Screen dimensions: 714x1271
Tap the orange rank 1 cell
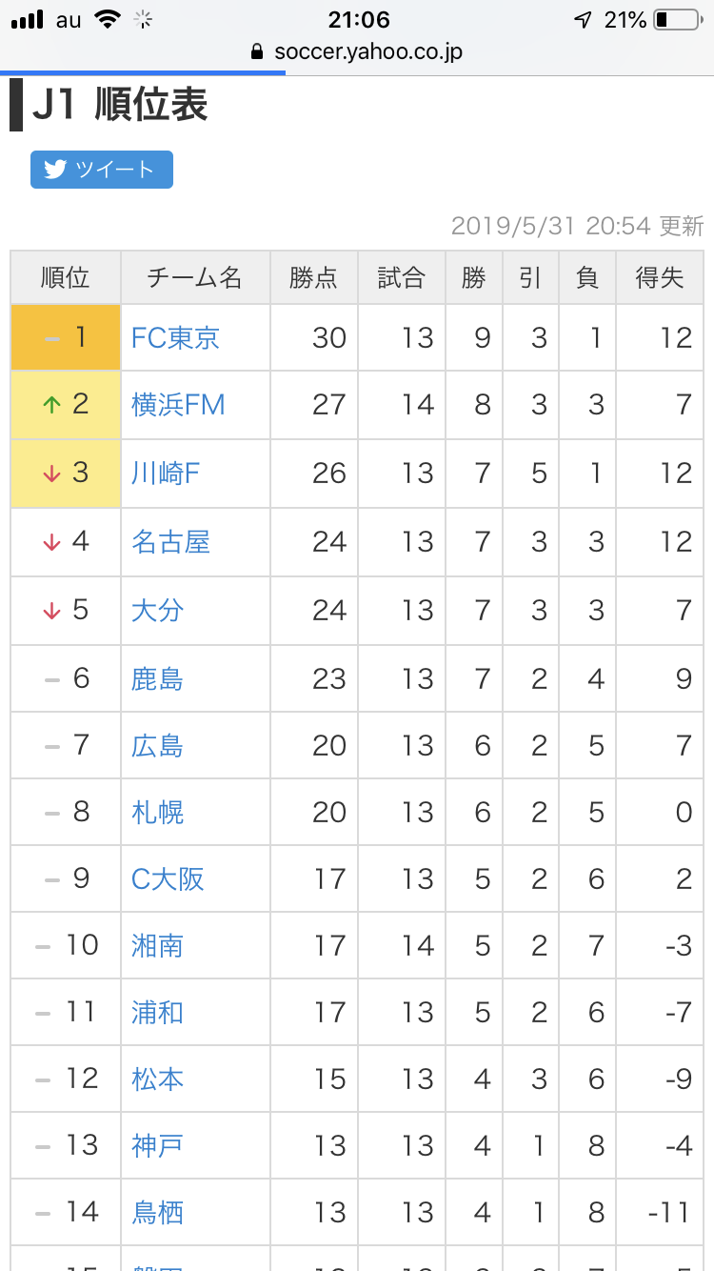click(66, 337)
